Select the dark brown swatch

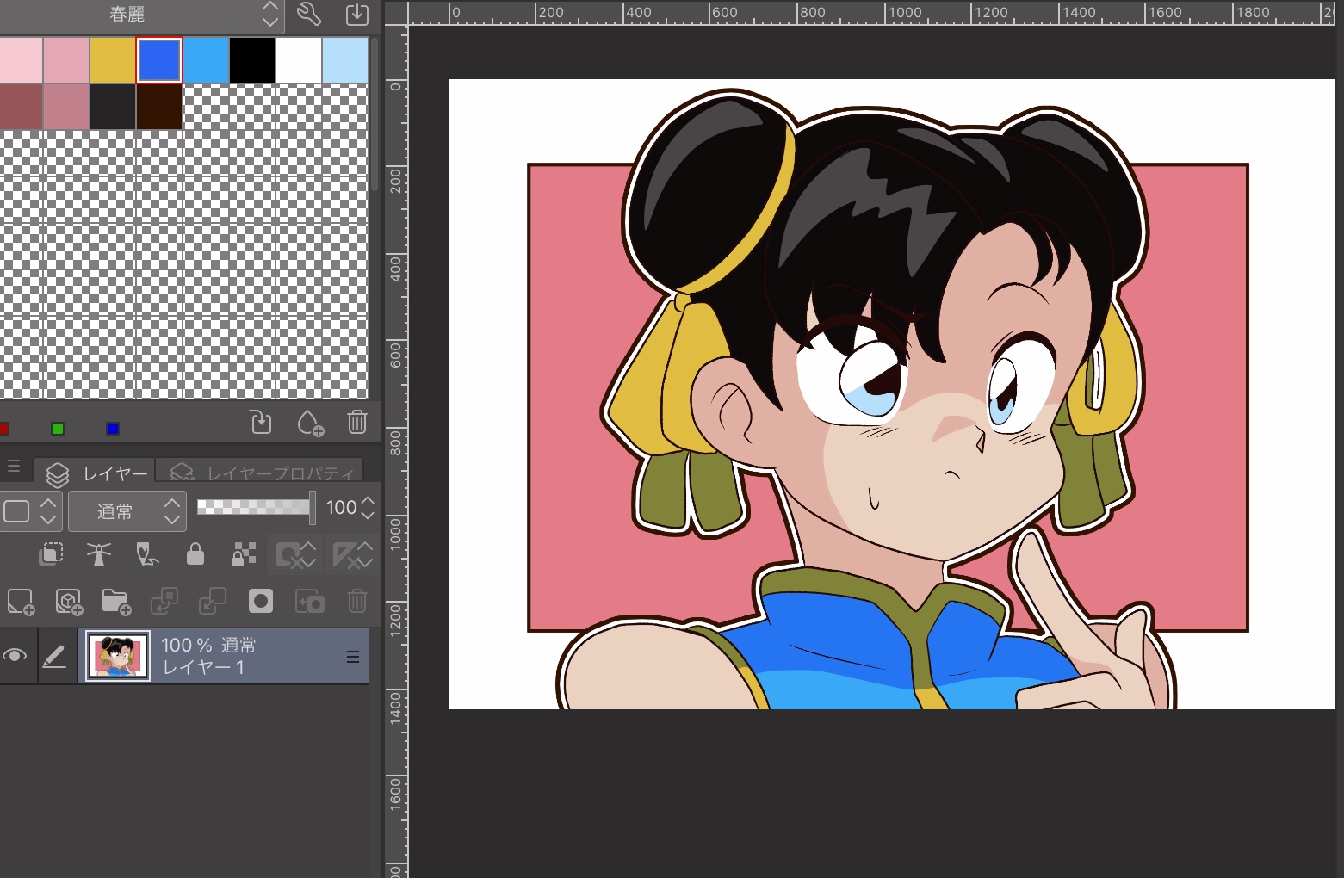coord(159,107)
